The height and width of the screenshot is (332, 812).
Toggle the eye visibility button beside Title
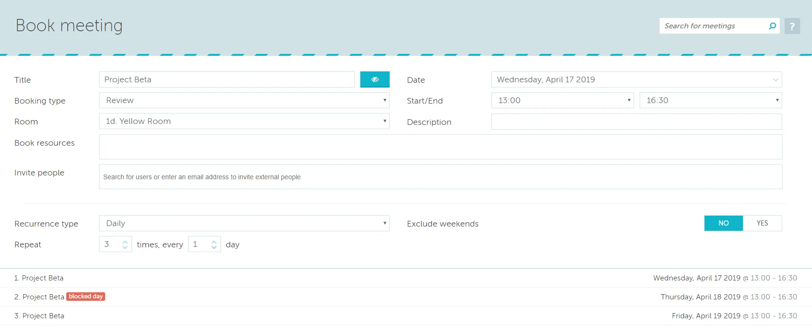pos(375,79)
